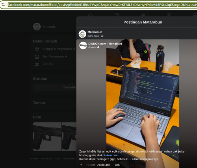
Task: Click the 'Audio asli' audio label
Action: click(103, 165)
